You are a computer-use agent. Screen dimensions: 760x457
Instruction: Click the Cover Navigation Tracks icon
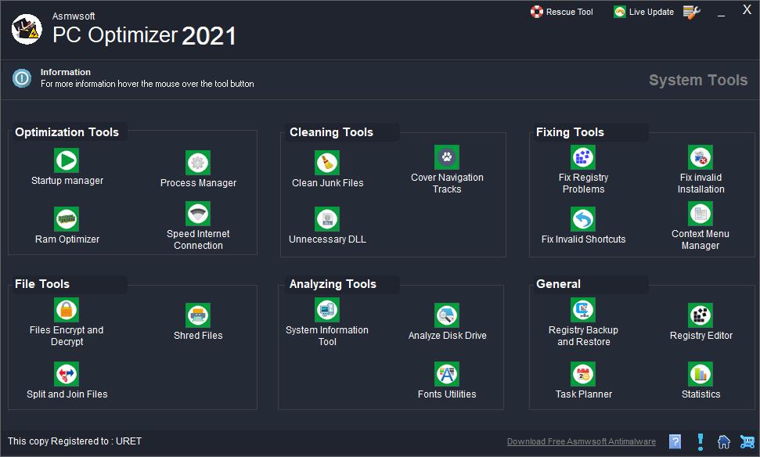point(447,157)
